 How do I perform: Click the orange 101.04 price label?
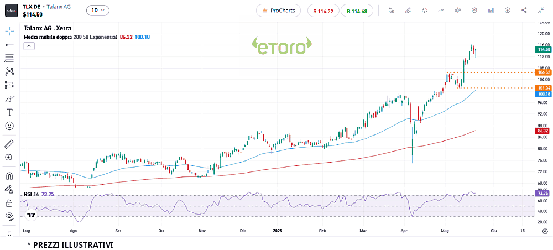(543, 88)
